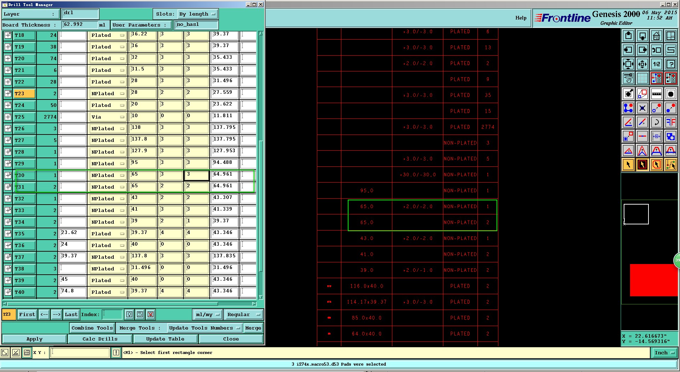Open the Help menu
The height and width of the screenshot is (372, 680).
tap(521, 18)
